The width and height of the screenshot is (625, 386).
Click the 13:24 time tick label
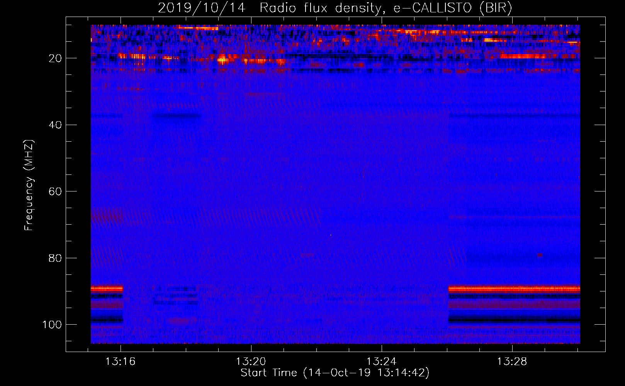[x=382, y=362]
